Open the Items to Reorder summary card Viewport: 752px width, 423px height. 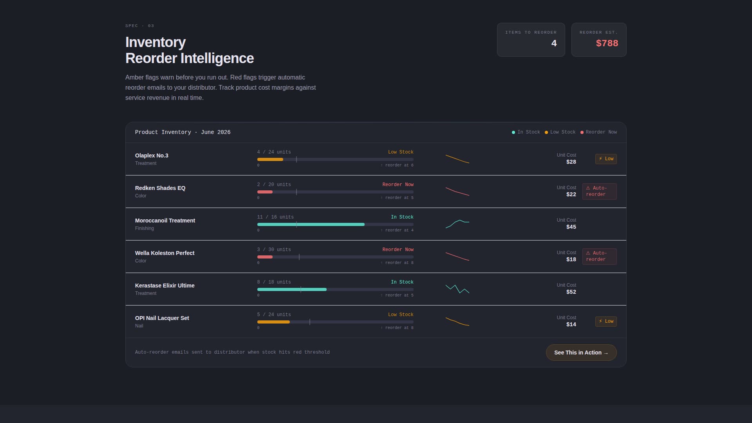[531, 40]
